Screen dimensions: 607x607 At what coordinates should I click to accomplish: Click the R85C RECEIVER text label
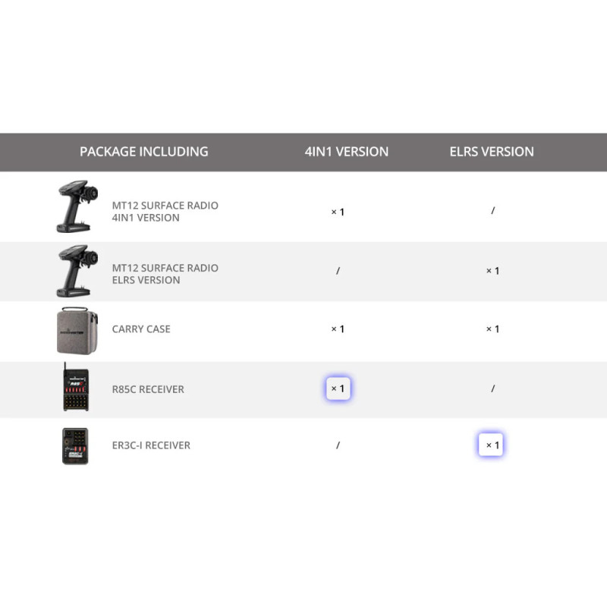(x=148, y=389)
